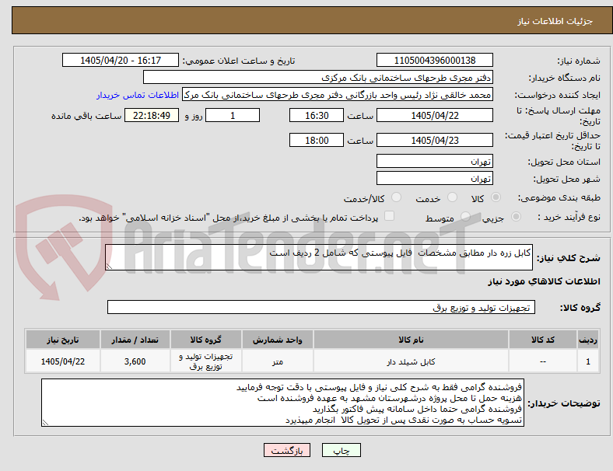The height and width of the screenshot is (471, 613).
Task: Select the کالا/خدمت radio button
Action: click(397, 197)
